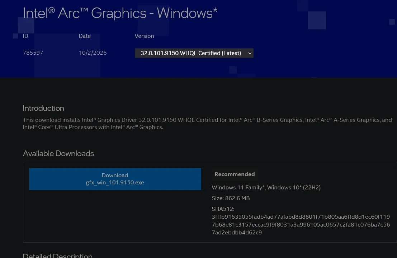Click the Intel Arc Graphics - Windows title
397x258 pixels.
[x=120, y=13]
